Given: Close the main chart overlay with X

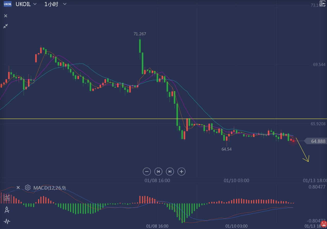Looking at the screenshot, I should [x=6, y=16].
